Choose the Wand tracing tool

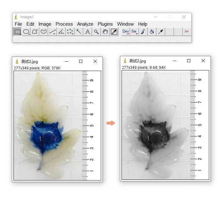click(x=79, y=32)
